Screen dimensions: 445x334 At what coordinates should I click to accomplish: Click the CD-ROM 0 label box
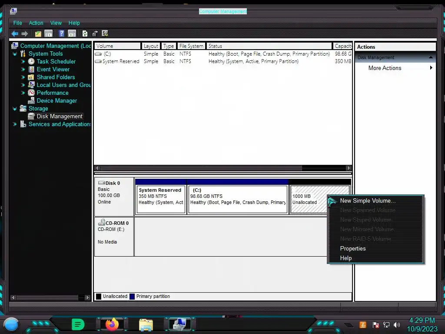click(x=114, y=237)
